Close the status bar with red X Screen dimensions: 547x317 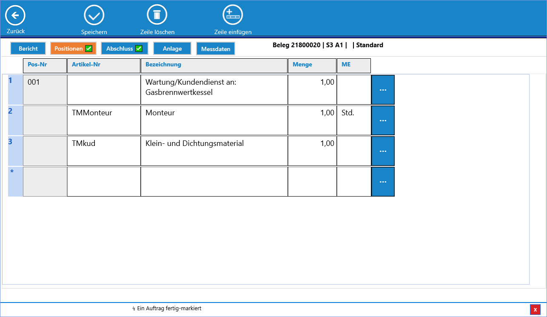[x=535, y=309]
